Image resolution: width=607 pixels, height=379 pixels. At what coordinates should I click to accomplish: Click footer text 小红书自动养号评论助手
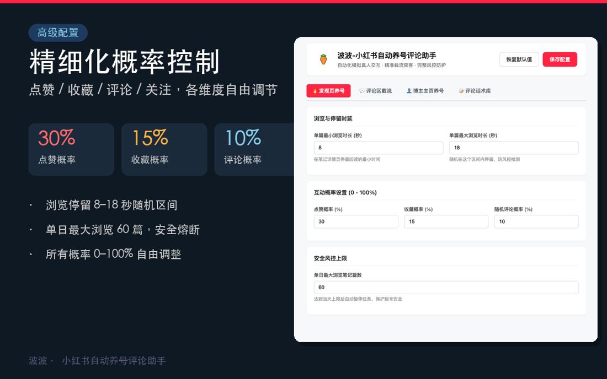click(x=114, y=360)
